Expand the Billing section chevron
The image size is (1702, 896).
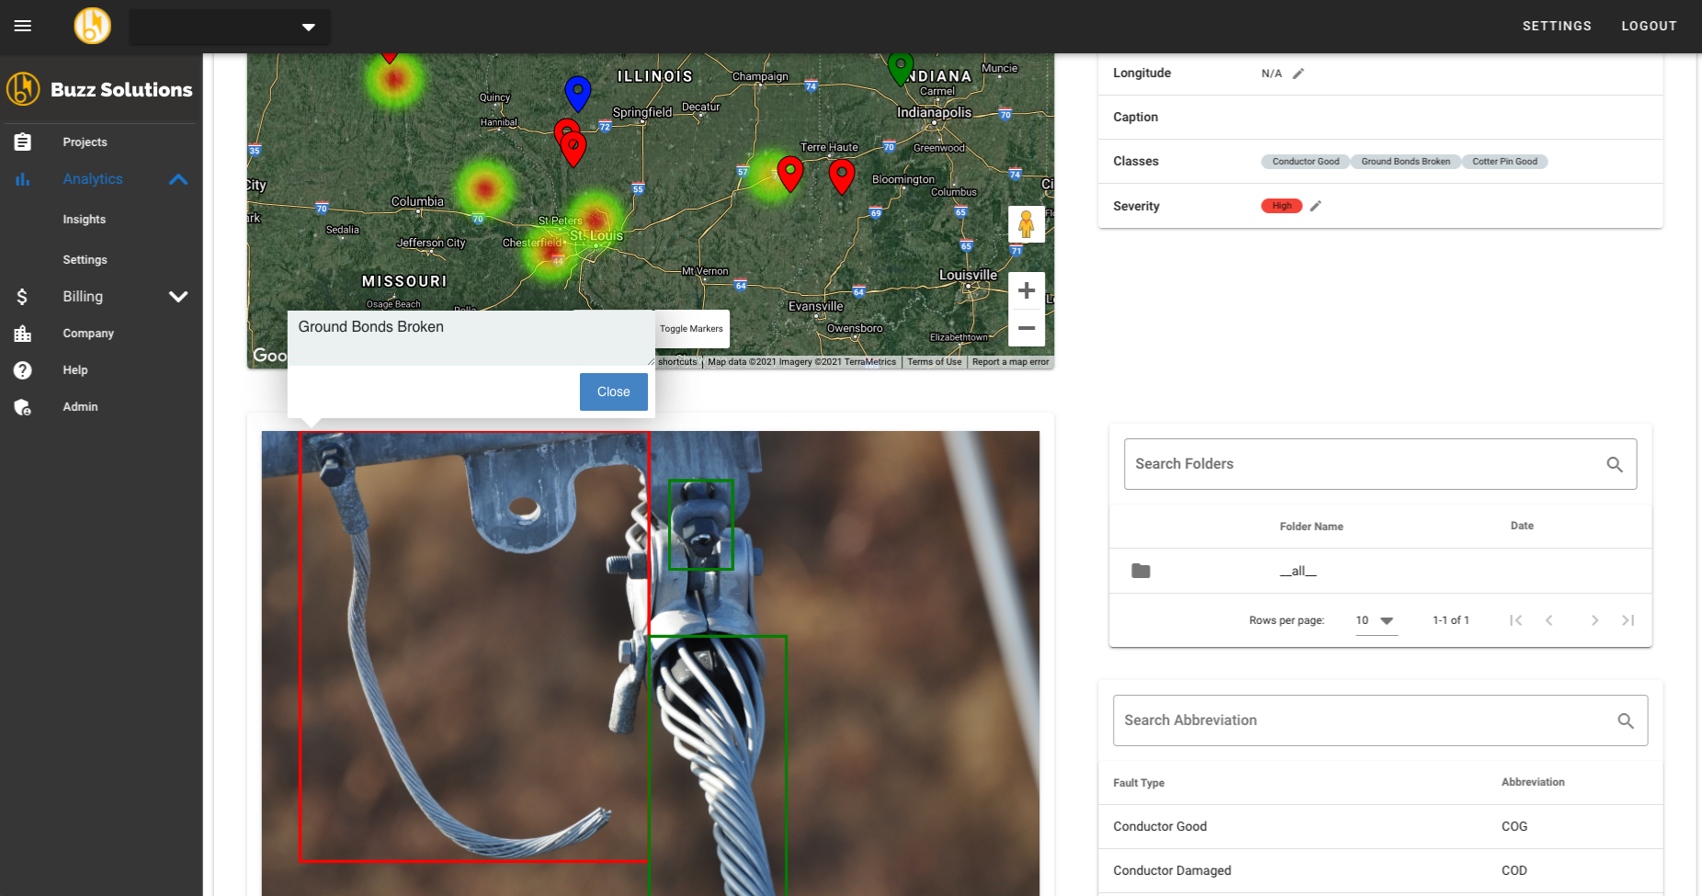(178, 297)
